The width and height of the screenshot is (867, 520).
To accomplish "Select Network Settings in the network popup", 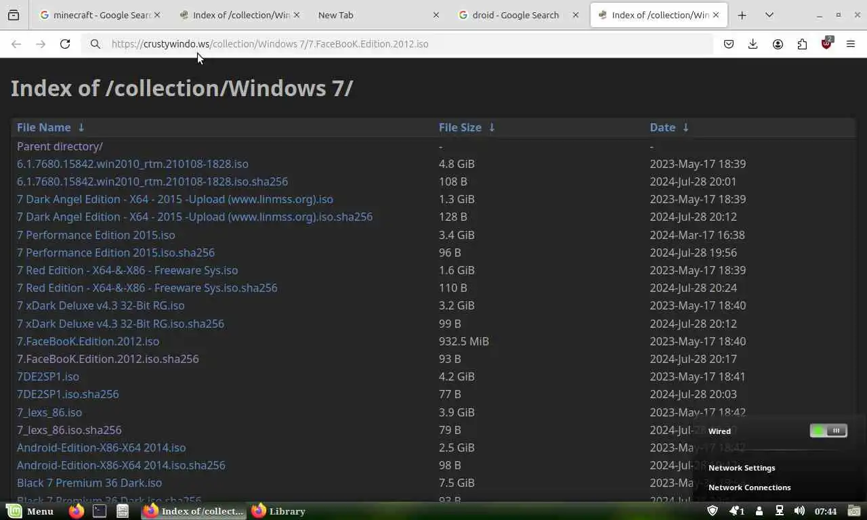I will click(742, 468).
